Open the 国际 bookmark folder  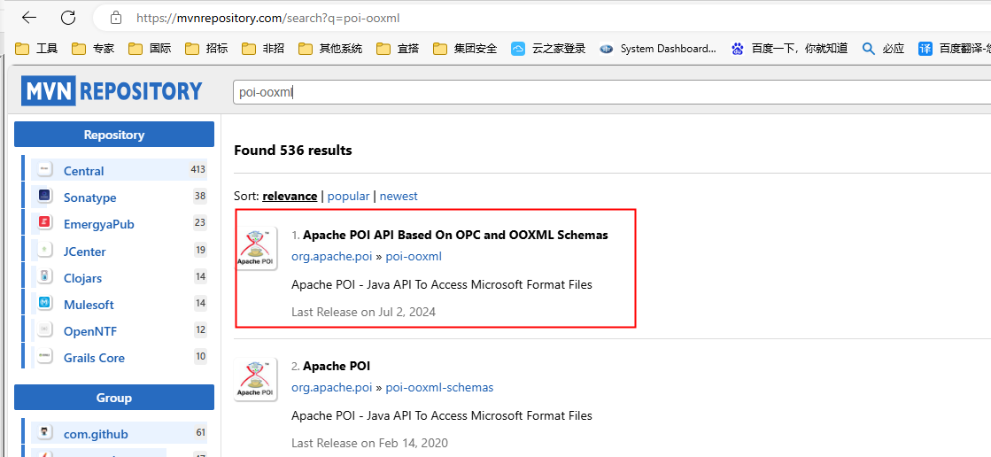coord(150,49)
